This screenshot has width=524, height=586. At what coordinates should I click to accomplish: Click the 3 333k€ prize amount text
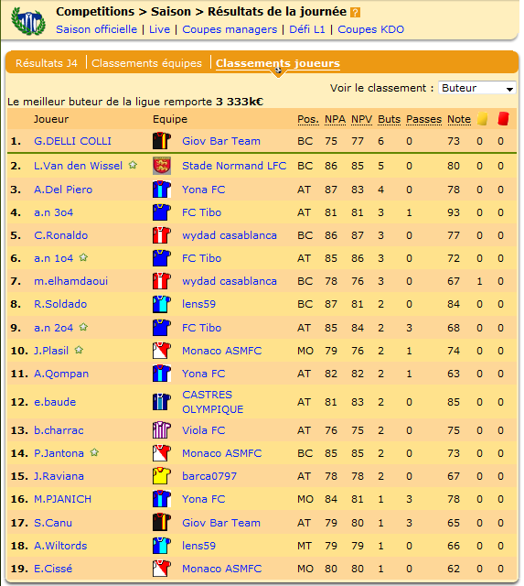(240, 102)
